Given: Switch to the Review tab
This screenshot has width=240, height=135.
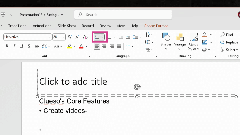Looking at the screenshot, I should coord(105,26).
